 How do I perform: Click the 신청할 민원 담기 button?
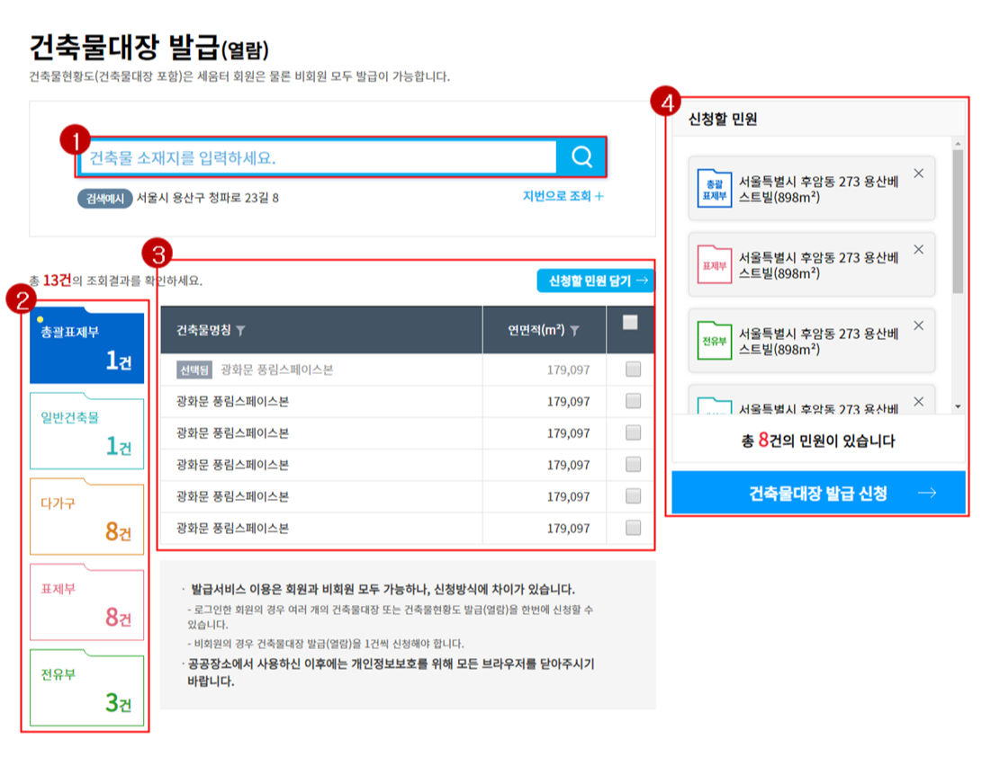tap(596, 281)
